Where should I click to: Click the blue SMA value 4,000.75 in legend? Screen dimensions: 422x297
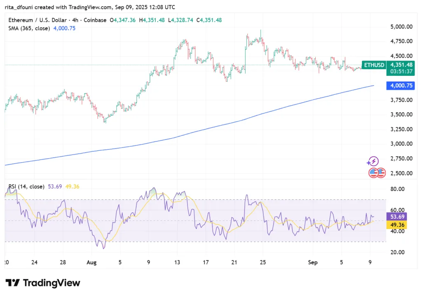tap(64, 28)
